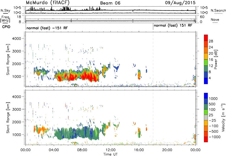Pick the orange 20-24 dB power colorbar segment
Screen dimensions: 226x156
pyautogui.click(x=206, y=50)
